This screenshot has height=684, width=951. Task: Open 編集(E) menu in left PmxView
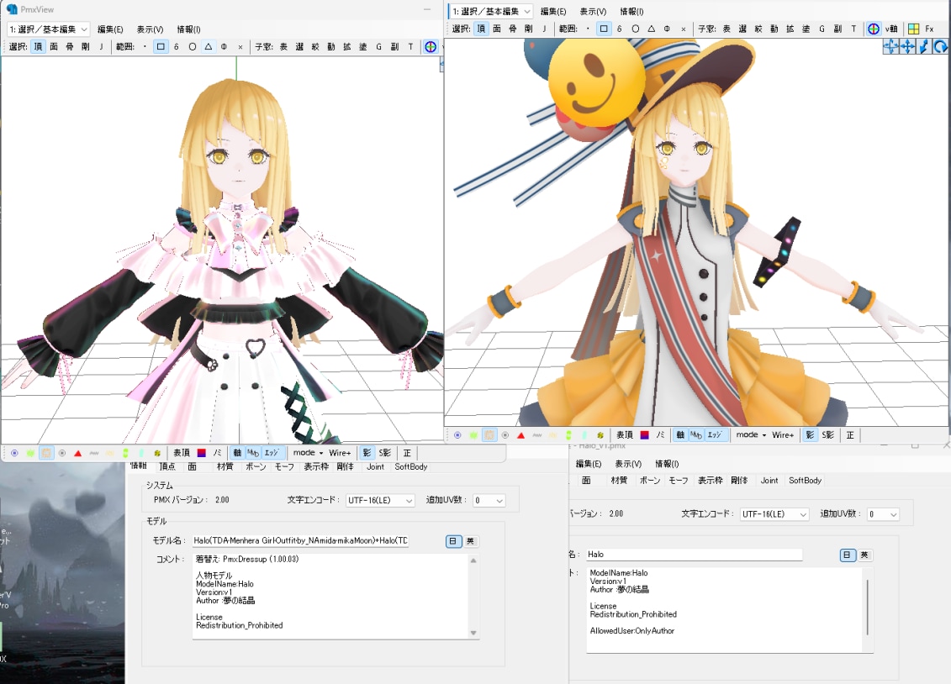coord(110,29)
